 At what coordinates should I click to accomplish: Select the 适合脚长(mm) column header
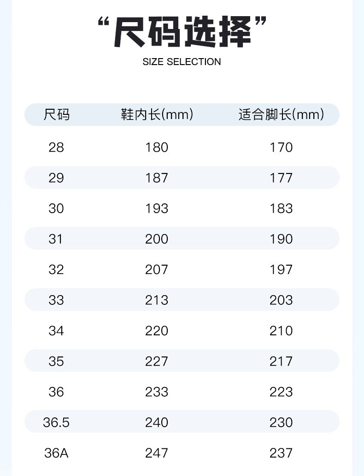[281, 114]
